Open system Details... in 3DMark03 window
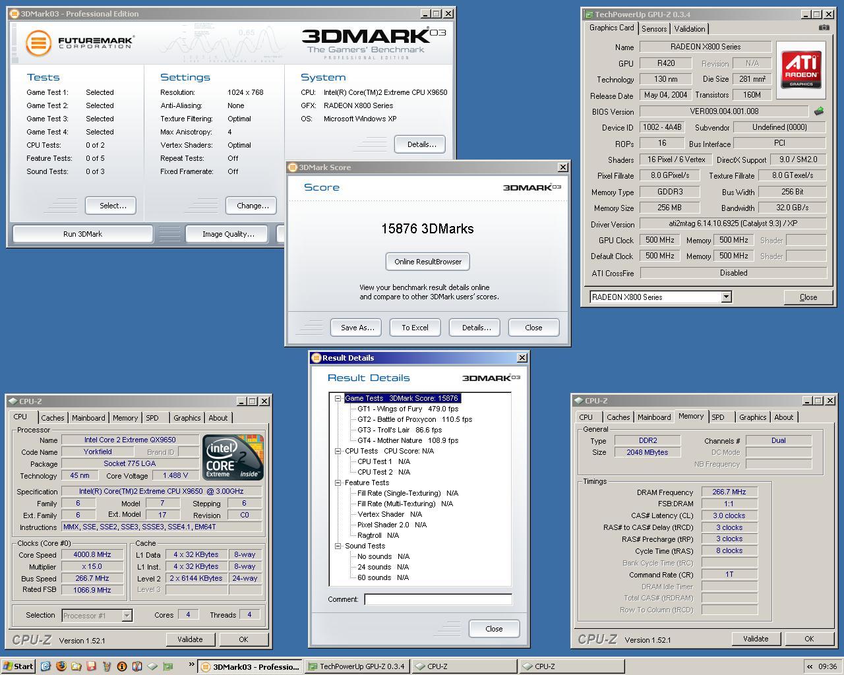 pyautogui.click(x=421, y=144)
